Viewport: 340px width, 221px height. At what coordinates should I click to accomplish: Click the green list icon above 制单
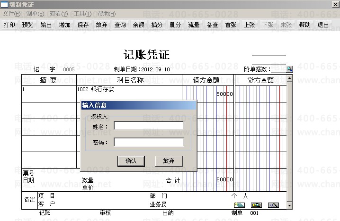pos(240,205)
